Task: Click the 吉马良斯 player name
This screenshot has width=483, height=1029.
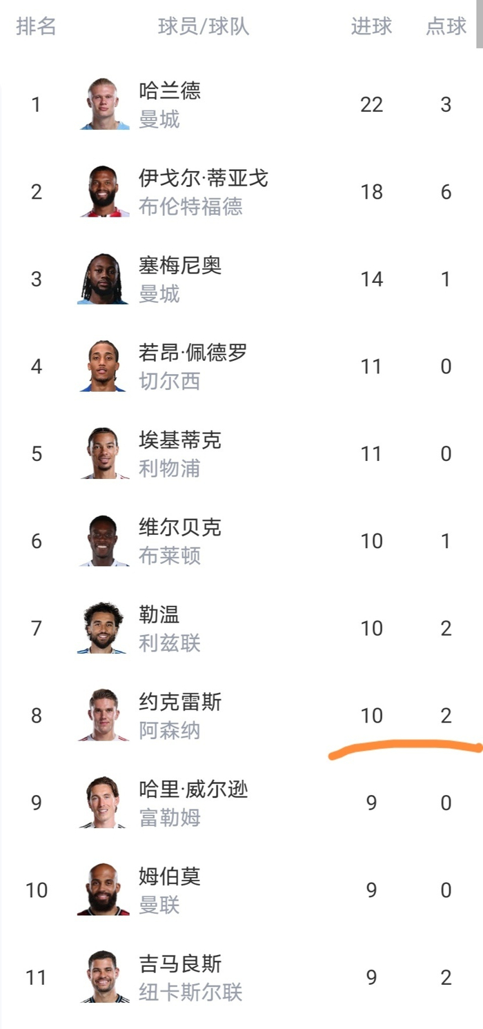Action: coord(180,963)
